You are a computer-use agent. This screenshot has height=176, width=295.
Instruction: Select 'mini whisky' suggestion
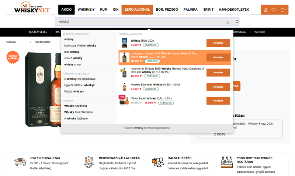tap(72, 52)
